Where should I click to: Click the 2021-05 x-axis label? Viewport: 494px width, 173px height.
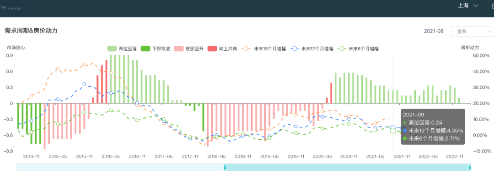[375, 156]
